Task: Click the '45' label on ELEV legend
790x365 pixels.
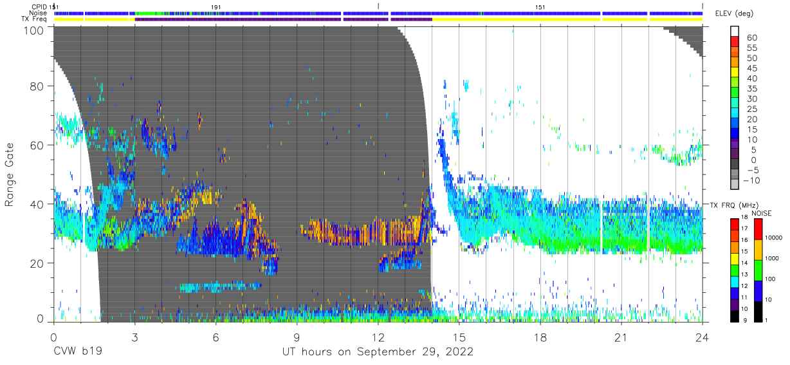Action: pos(751,68)
